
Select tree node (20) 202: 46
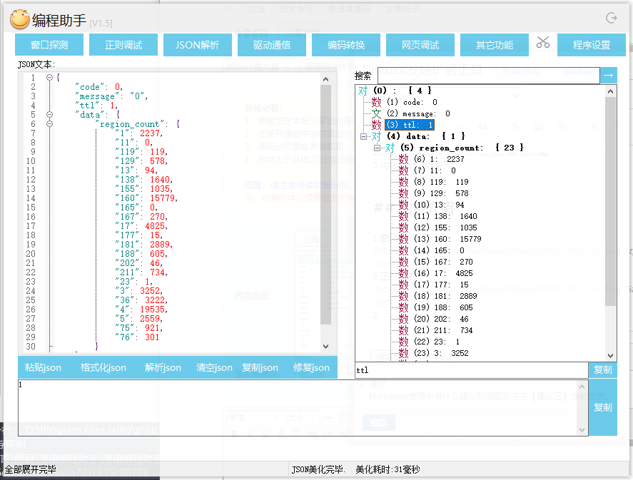coord(441,319)
